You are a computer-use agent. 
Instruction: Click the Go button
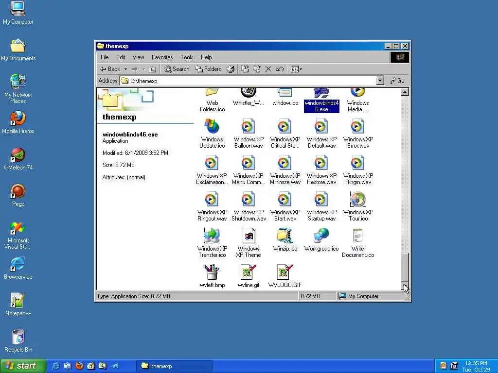397,81
